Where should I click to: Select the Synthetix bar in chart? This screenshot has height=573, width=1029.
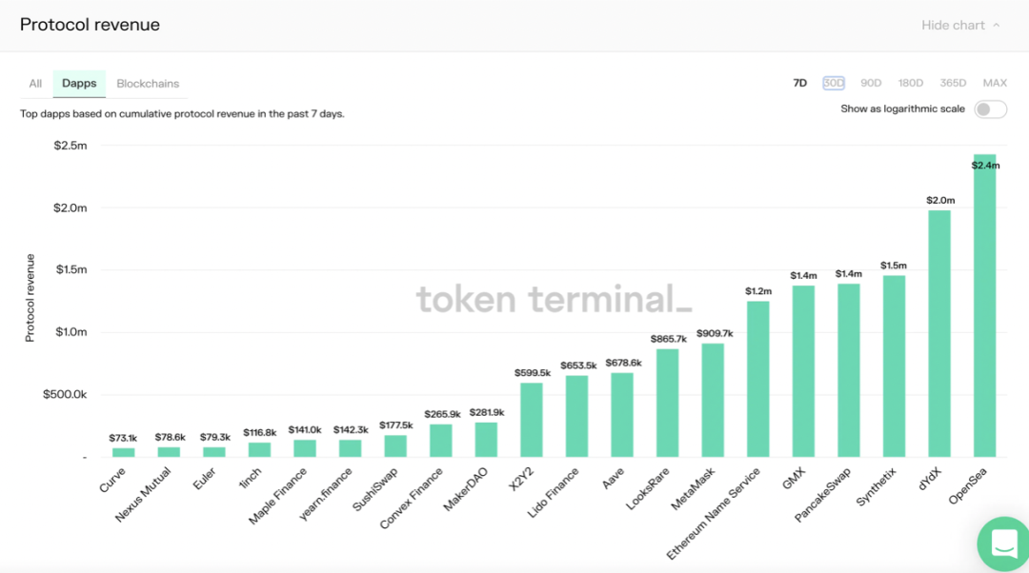[x=894, y=366]
